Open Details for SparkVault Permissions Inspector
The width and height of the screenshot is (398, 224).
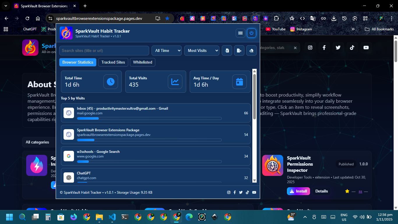(321, 191)
